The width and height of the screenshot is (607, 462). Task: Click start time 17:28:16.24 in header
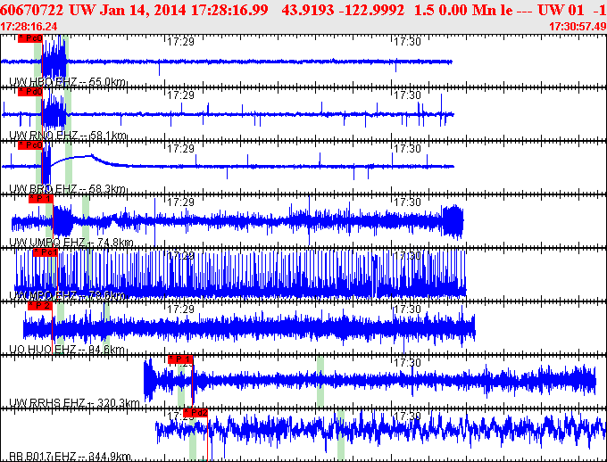[x=29, y=27]
